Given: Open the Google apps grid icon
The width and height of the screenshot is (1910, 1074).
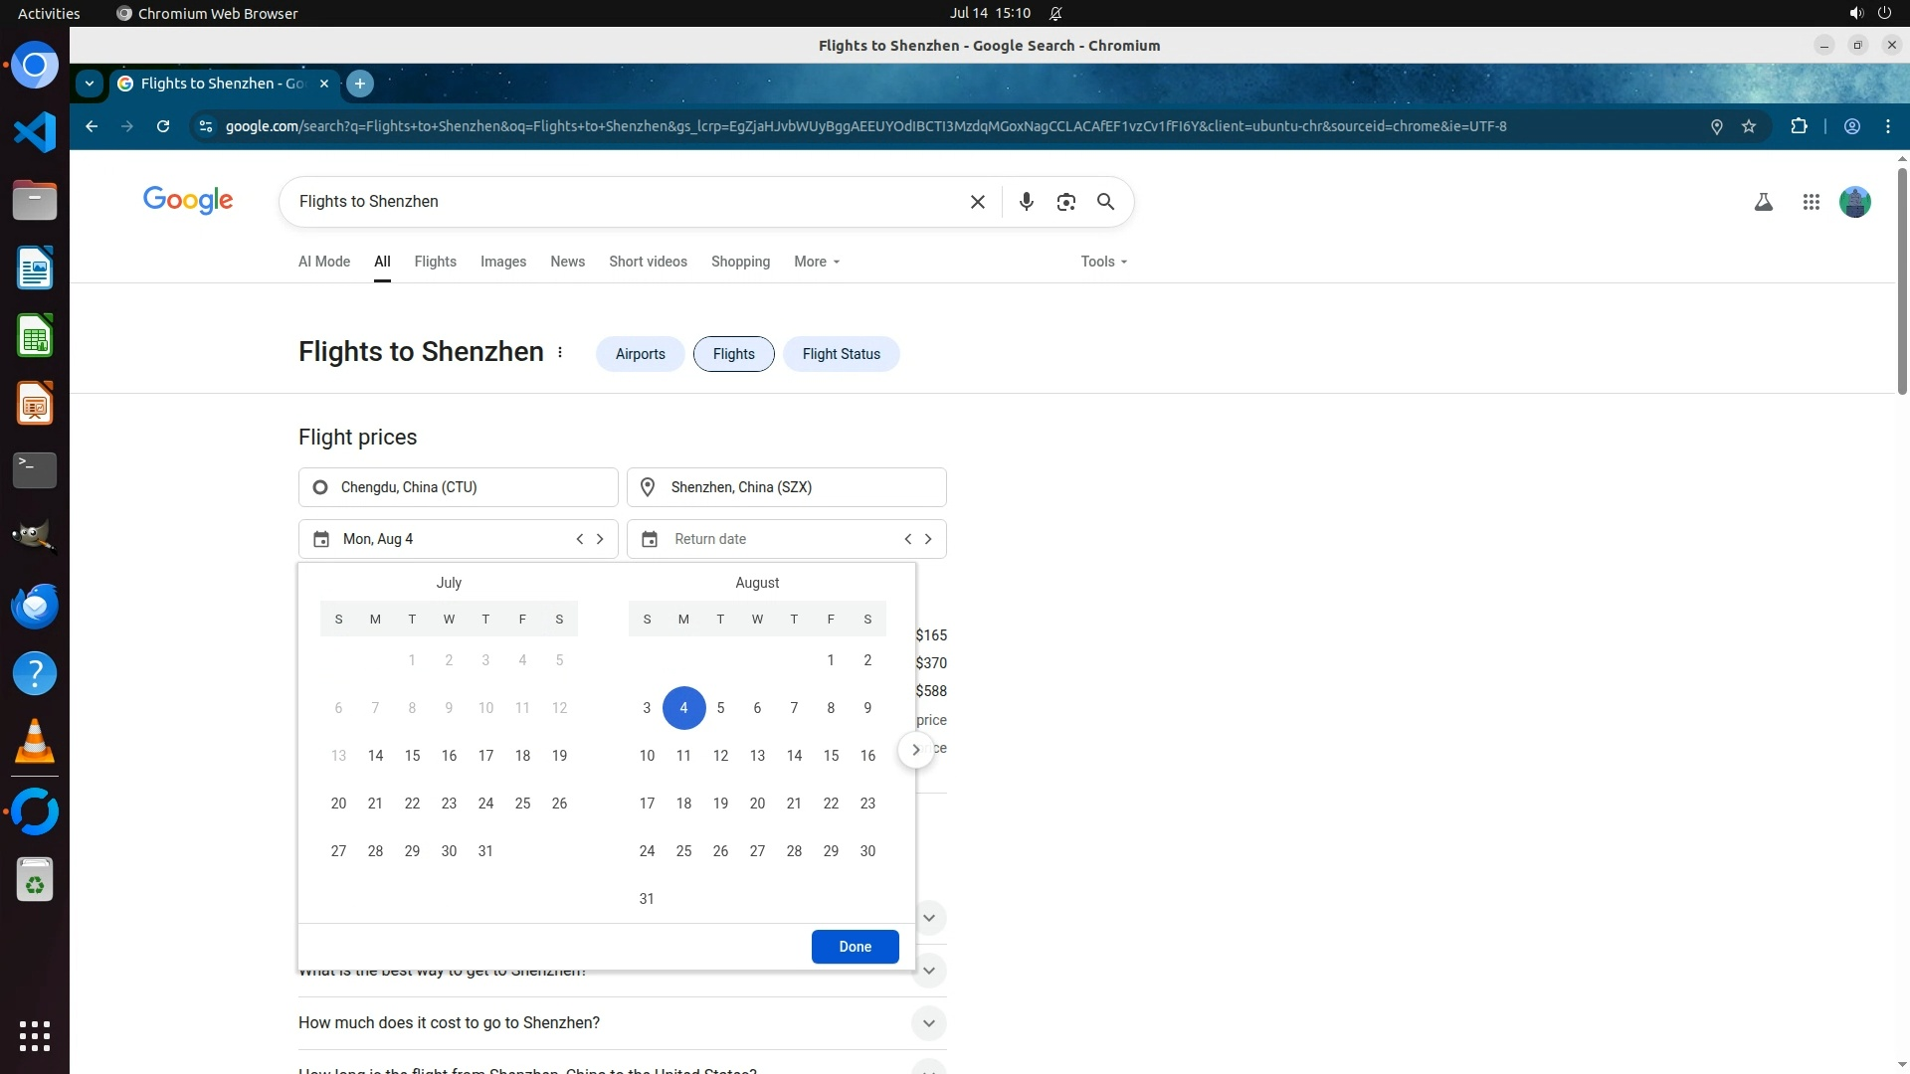Looking at the screenshot, I should pyautogui.click(x=1811, y=202).
